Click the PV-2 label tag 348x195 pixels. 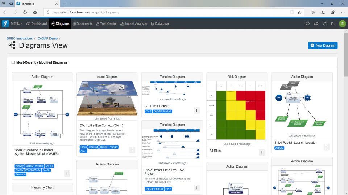pyautogui.click(x=168, y=189)
